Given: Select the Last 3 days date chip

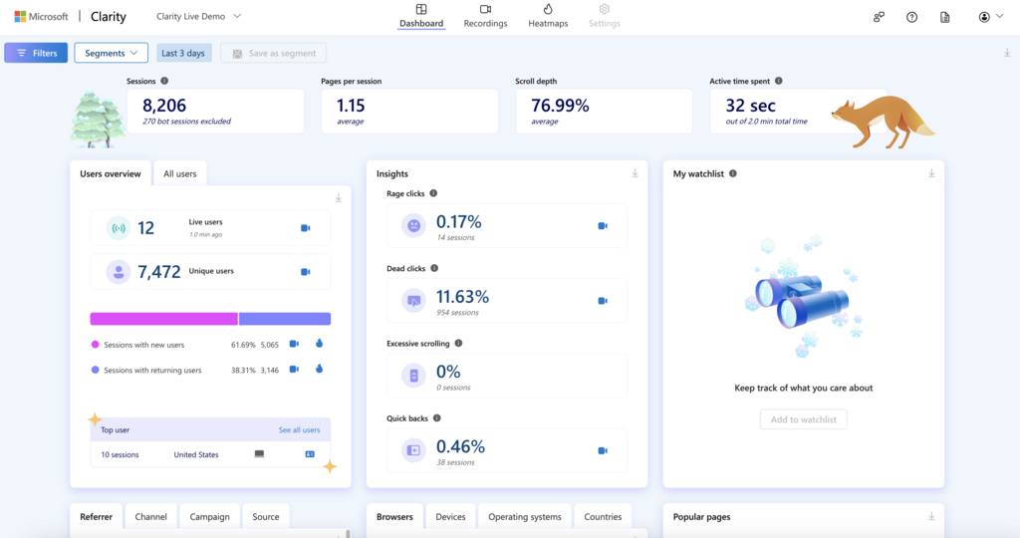Looking at the screenshot, I should 183,53.
